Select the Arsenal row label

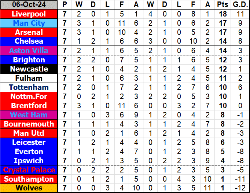29,32
